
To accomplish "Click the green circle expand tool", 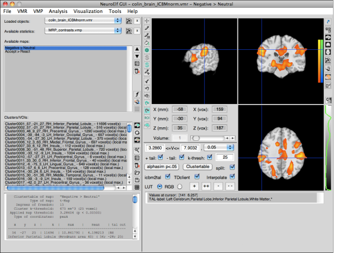I will [x=147, y=50].
